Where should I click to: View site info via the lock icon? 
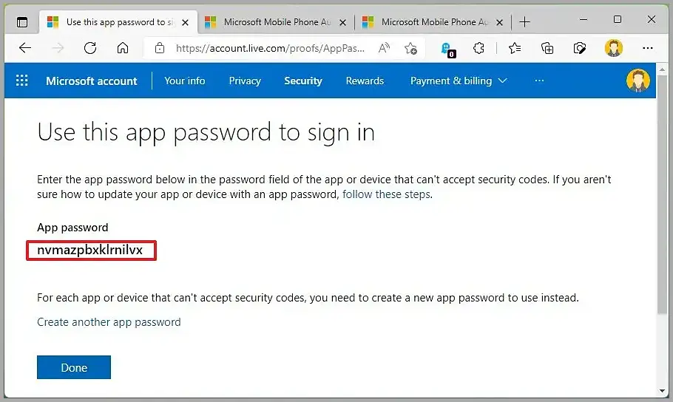[160, 47]
